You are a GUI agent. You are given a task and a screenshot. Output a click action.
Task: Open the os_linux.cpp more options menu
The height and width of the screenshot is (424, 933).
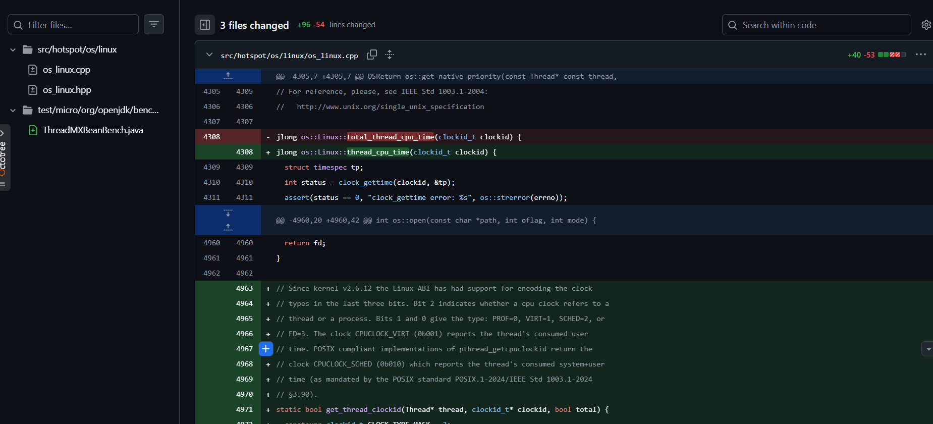pos(921,55)
